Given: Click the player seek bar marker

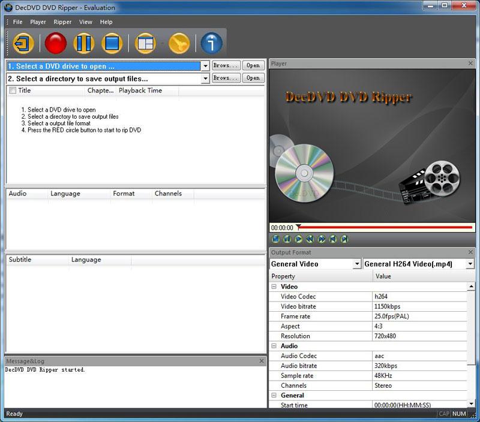Looking at the screenshot, I should click(298, 227).
